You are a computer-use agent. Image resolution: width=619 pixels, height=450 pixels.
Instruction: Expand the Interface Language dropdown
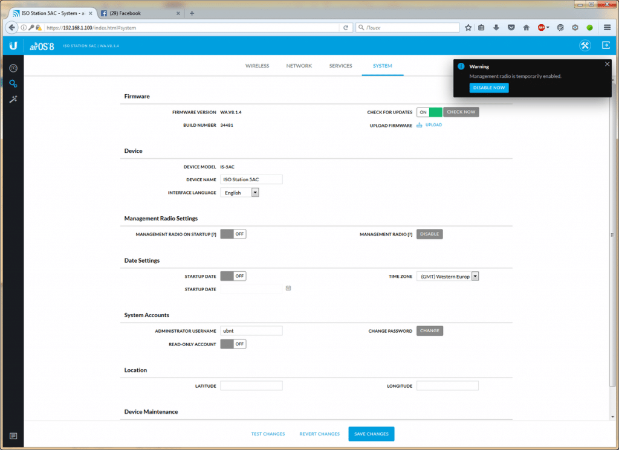254,193
